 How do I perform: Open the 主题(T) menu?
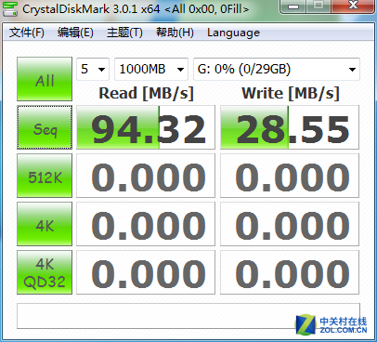click(124, 33)
